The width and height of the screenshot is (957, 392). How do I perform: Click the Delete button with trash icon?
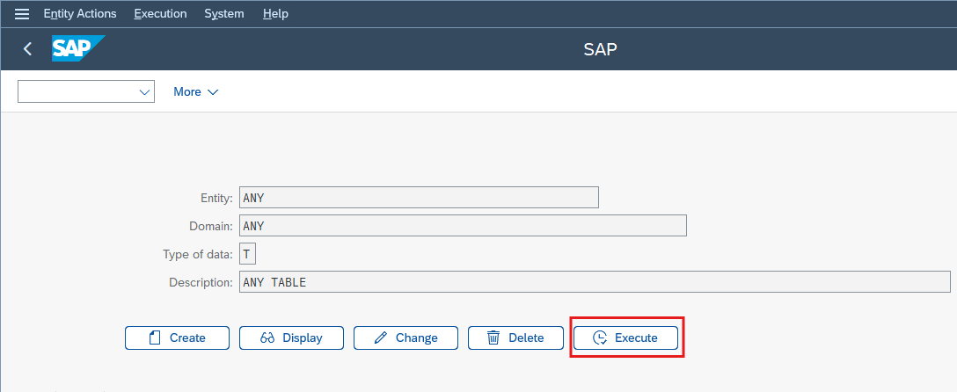coord(515,338)
